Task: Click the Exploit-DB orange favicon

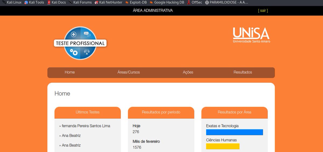Action: tap(127, 2)
